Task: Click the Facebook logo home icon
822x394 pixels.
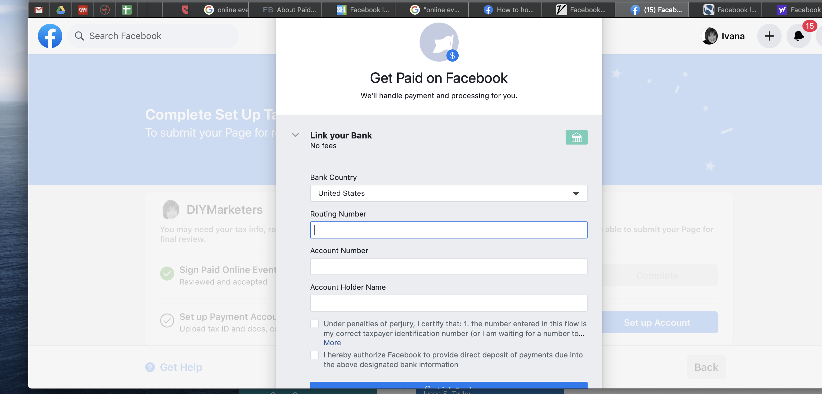Action: [50, 36]
